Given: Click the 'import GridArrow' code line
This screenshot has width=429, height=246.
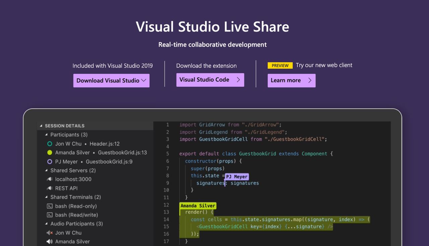Looking at the screenshot, I should point(231,125).
